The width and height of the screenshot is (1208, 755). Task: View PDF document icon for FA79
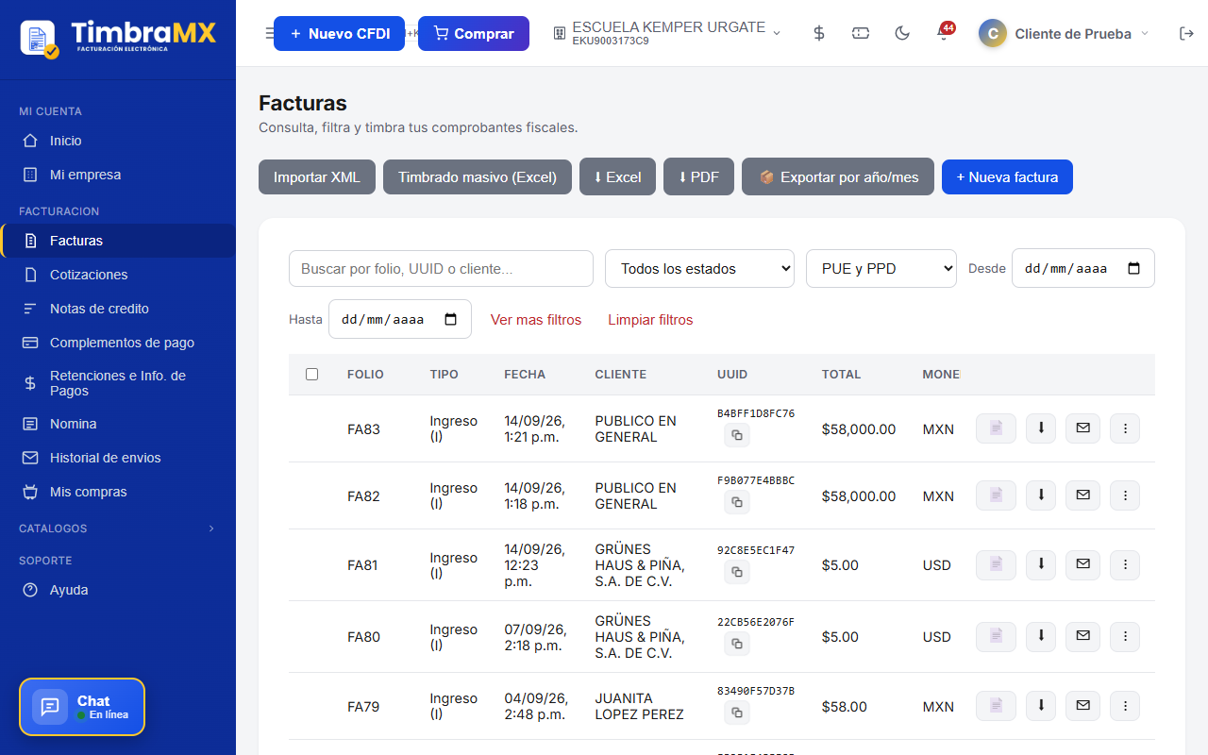(996, 706)
